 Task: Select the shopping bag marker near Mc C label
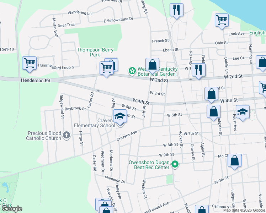point(234,161)
